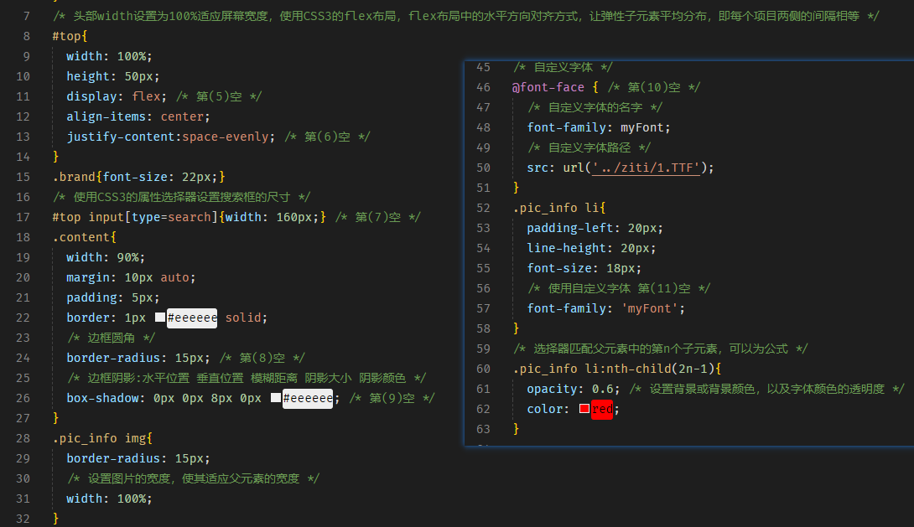
Task: Click the highlighted 'red' color value
Action: pos(601,410)
